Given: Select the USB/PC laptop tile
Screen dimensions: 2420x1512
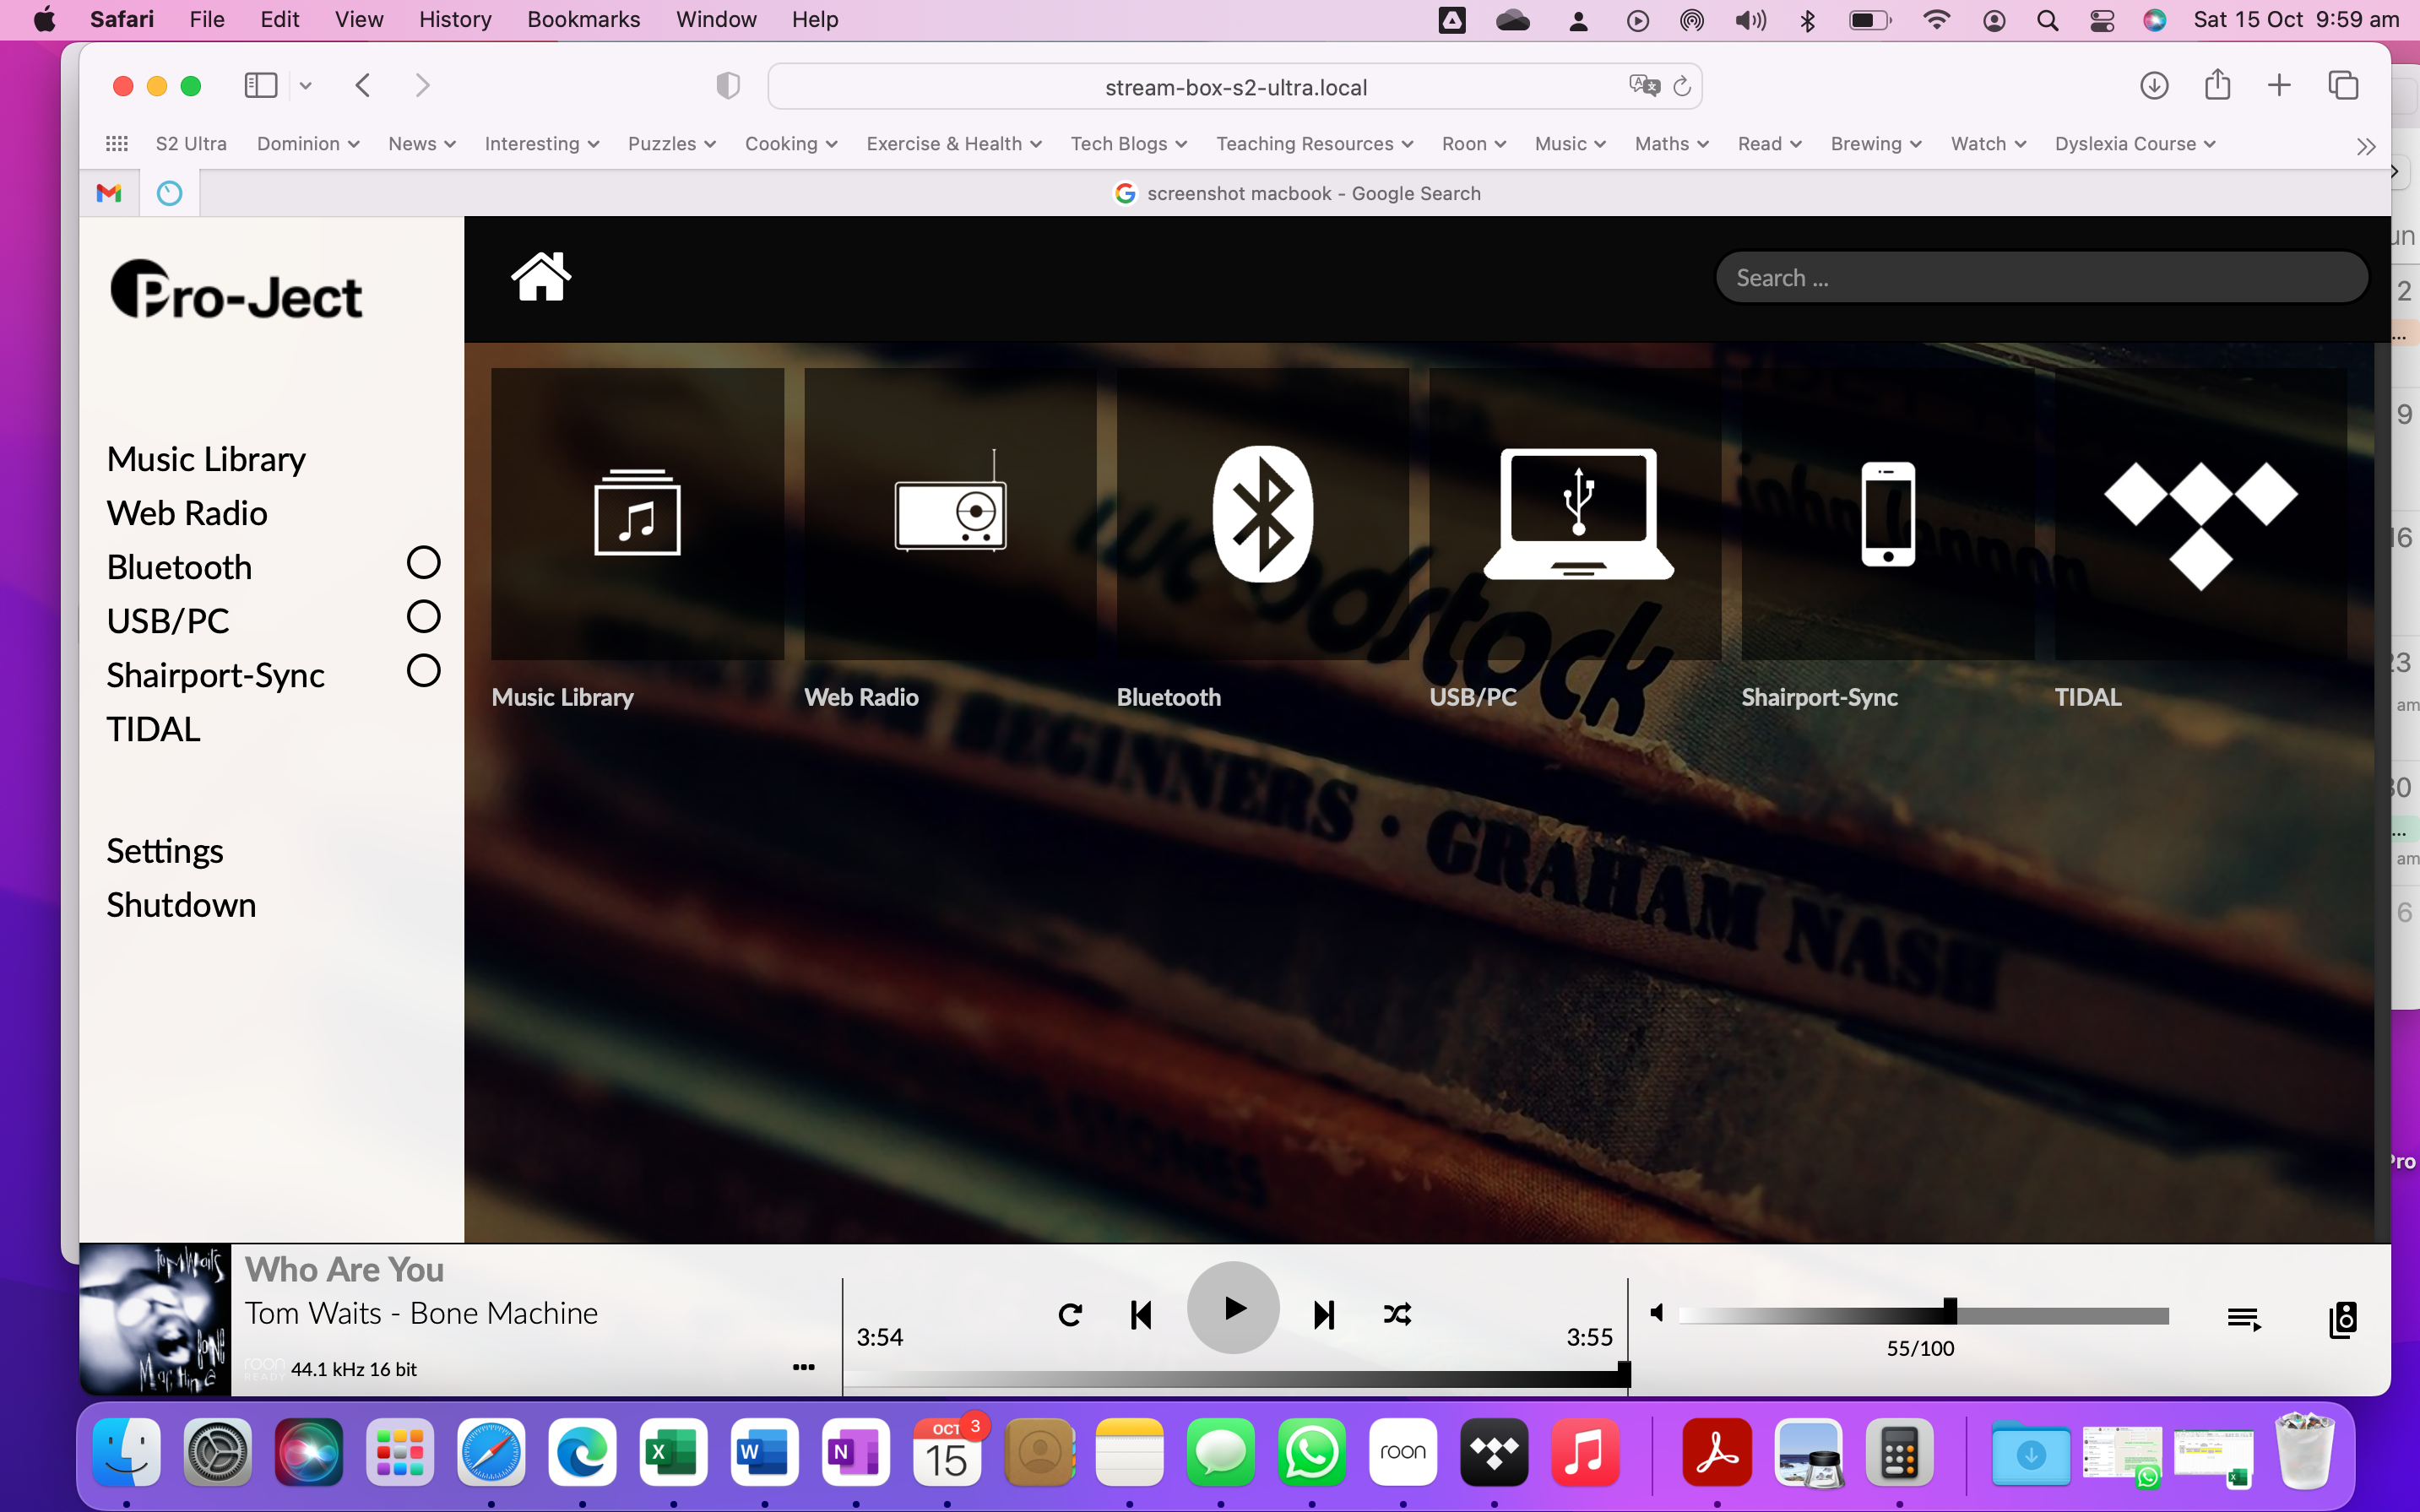Looking at the screenshot, I should pos(1575,513).
